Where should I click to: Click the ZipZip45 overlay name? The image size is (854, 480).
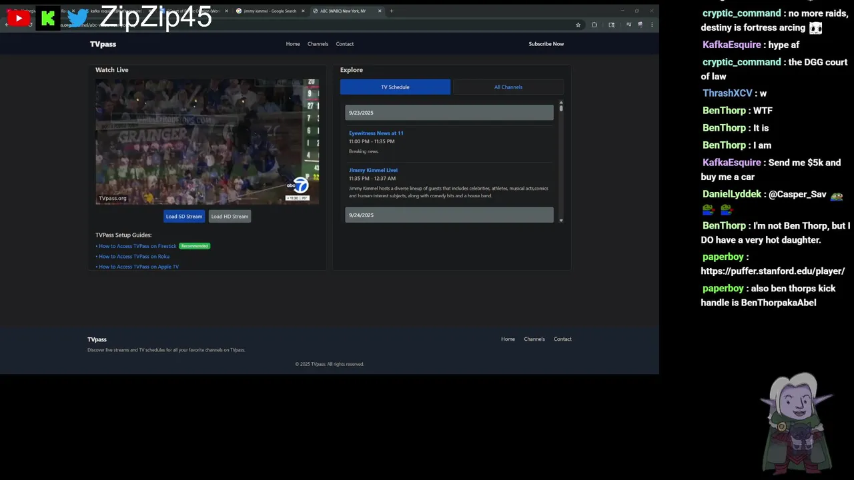click(x=156, y=17)
